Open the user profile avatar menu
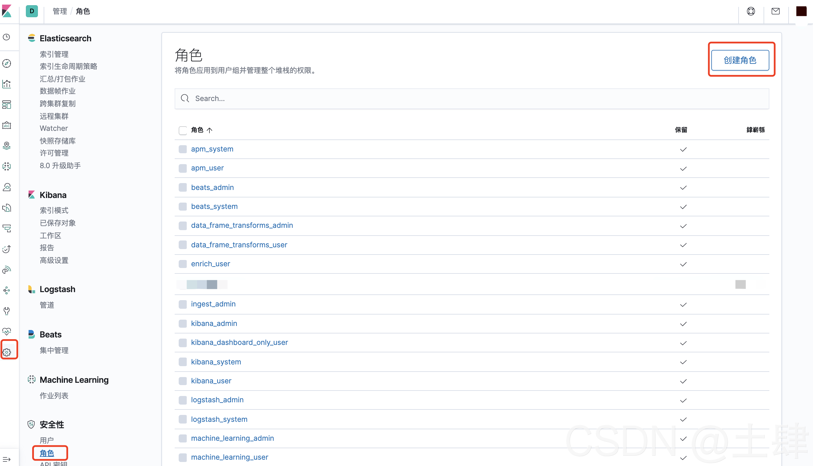This screenshot has width=813, height=466. click(x=801, y=11)
